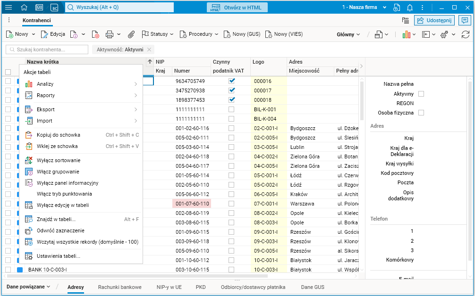Click the paperclip attachments icon

click(x=132, y=34)
